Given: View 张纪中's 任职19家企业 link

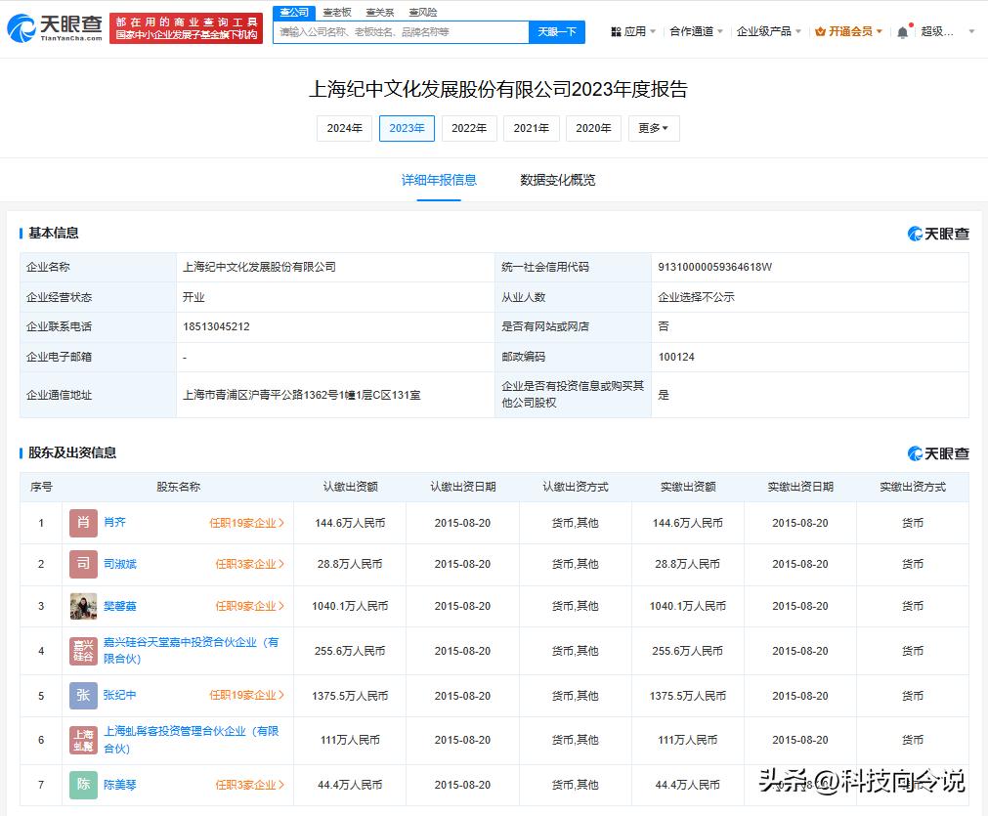Looking at the screenshot, I should 247,695.
